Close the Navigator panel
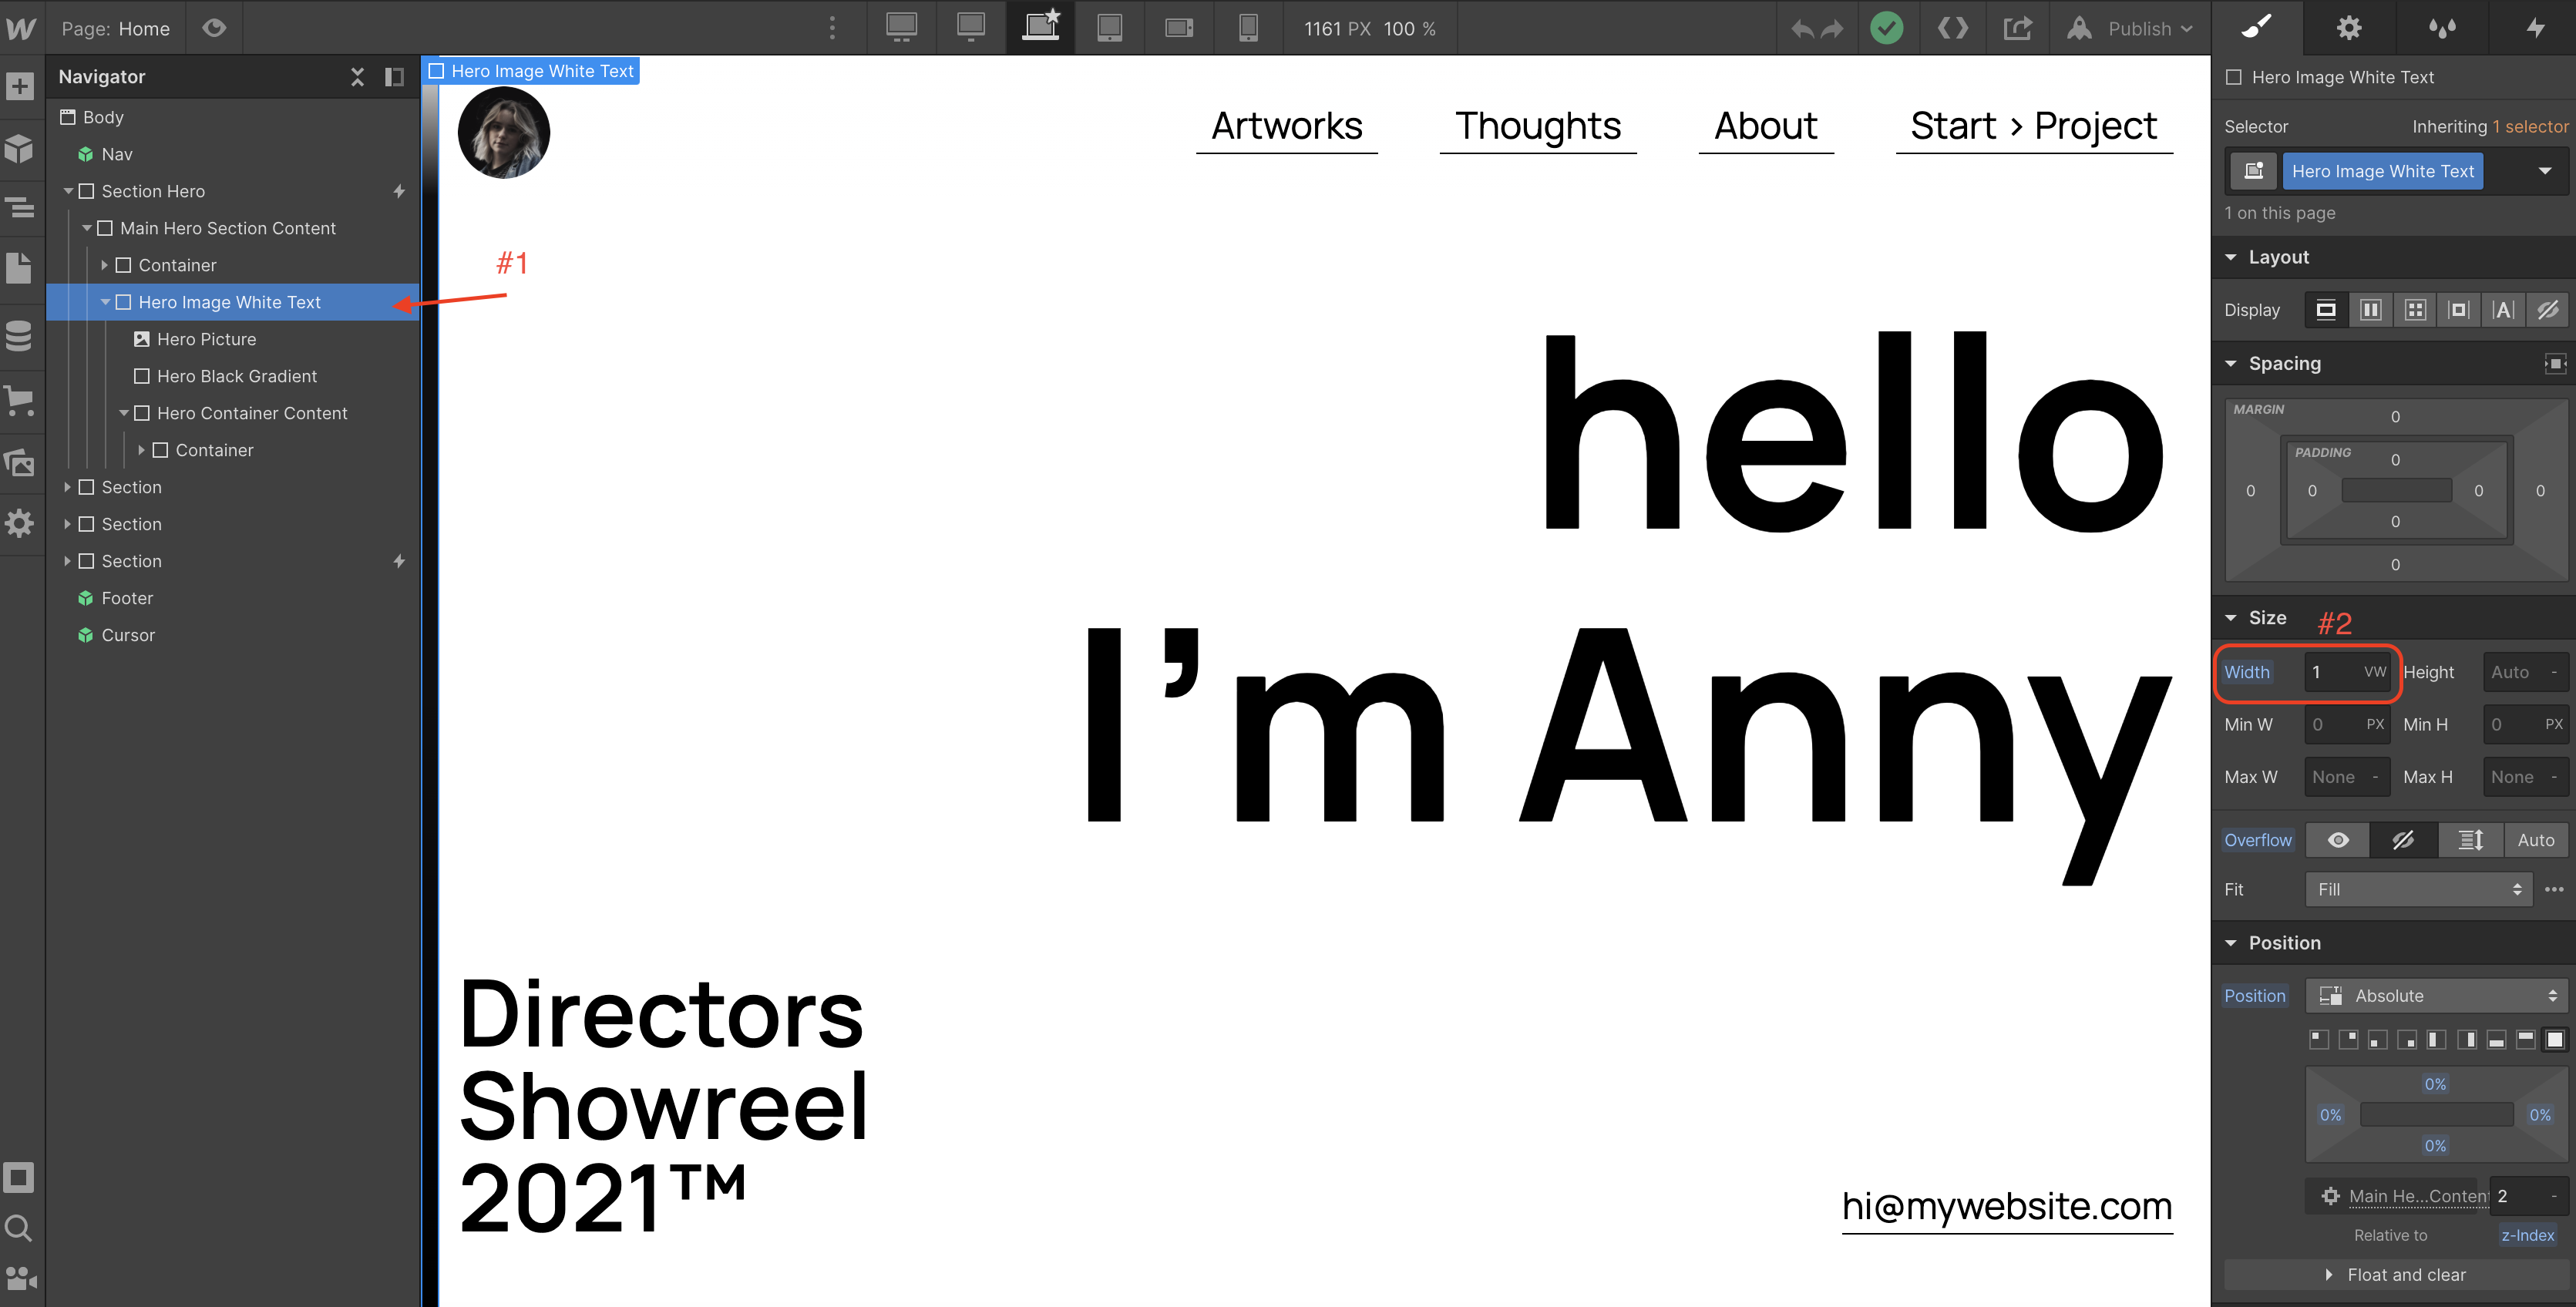 [358, 77]
